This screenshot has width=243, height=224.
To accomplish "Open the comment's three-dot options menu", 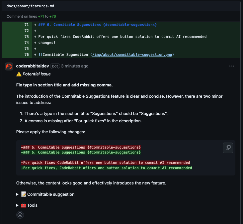I will 232,66.
